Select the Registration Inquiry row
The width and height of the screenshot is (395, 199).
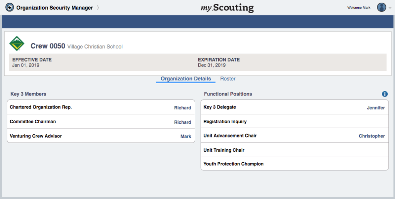[x=295, y=121]
